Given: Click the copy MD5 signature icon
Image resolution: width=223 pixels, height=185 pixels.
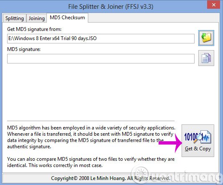Looking at the screenshot, I should pos(206,58).
